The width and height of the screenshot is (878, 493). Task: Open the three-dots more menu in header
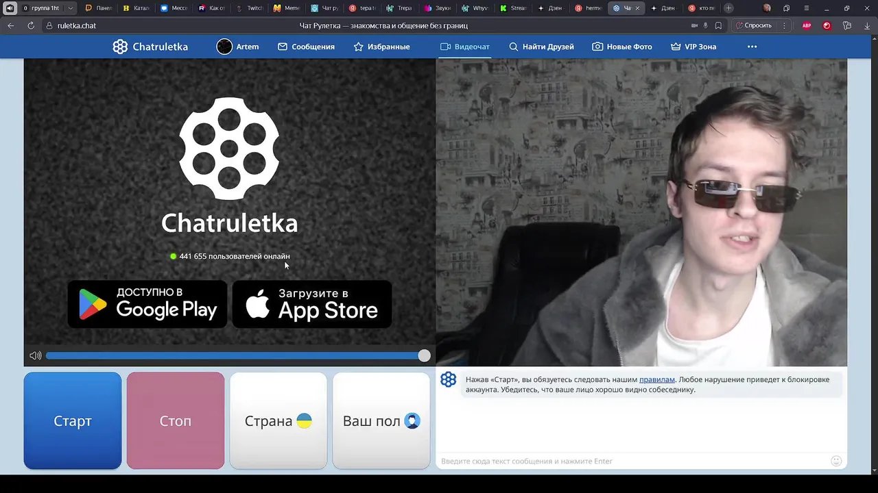point(752,47)
